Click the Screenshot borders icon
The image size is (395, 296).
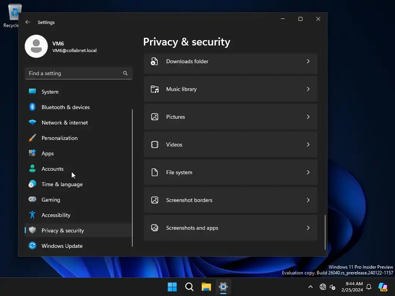click(x=155, y=200)
